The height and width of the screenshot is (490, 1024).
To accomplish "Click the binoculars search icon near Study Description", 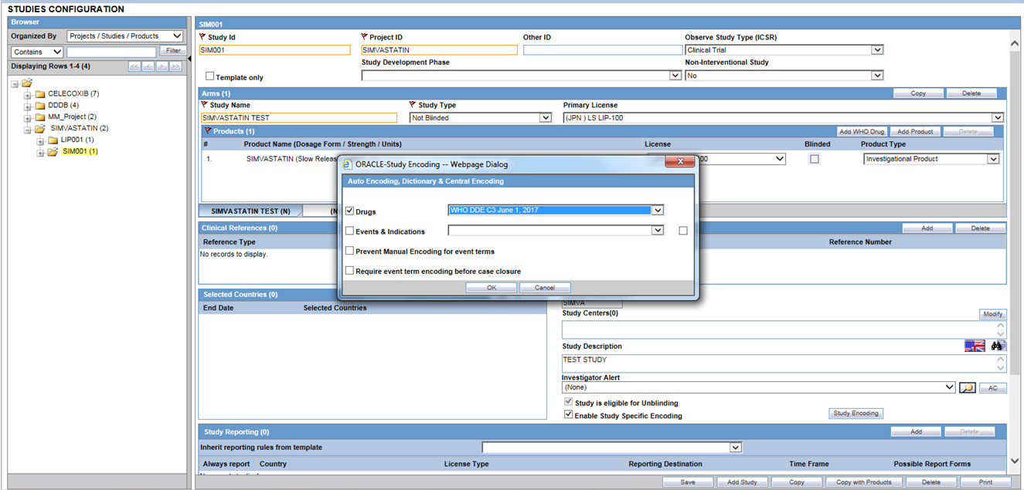I will (998, 346).
